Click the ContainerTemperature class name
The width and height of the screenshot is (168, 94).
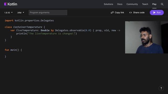click(x=28, y=27)
